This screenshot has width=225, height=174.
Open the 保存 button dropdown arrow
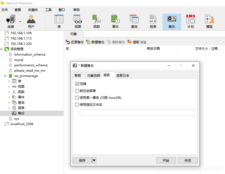pos(94,160)
